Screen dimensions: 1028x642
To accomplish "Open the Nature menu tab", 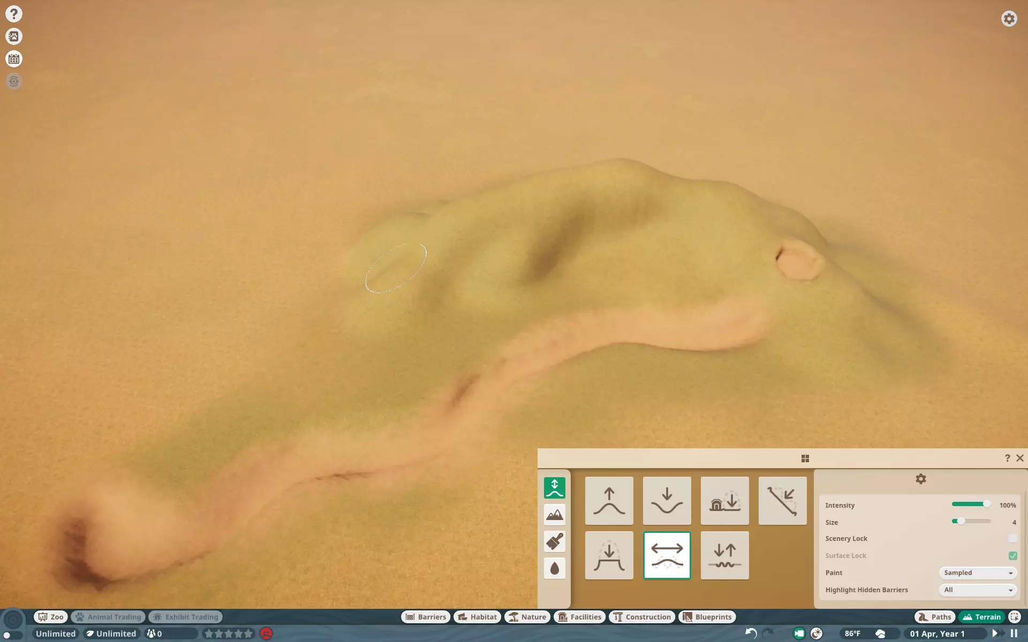I will (527, 617).
